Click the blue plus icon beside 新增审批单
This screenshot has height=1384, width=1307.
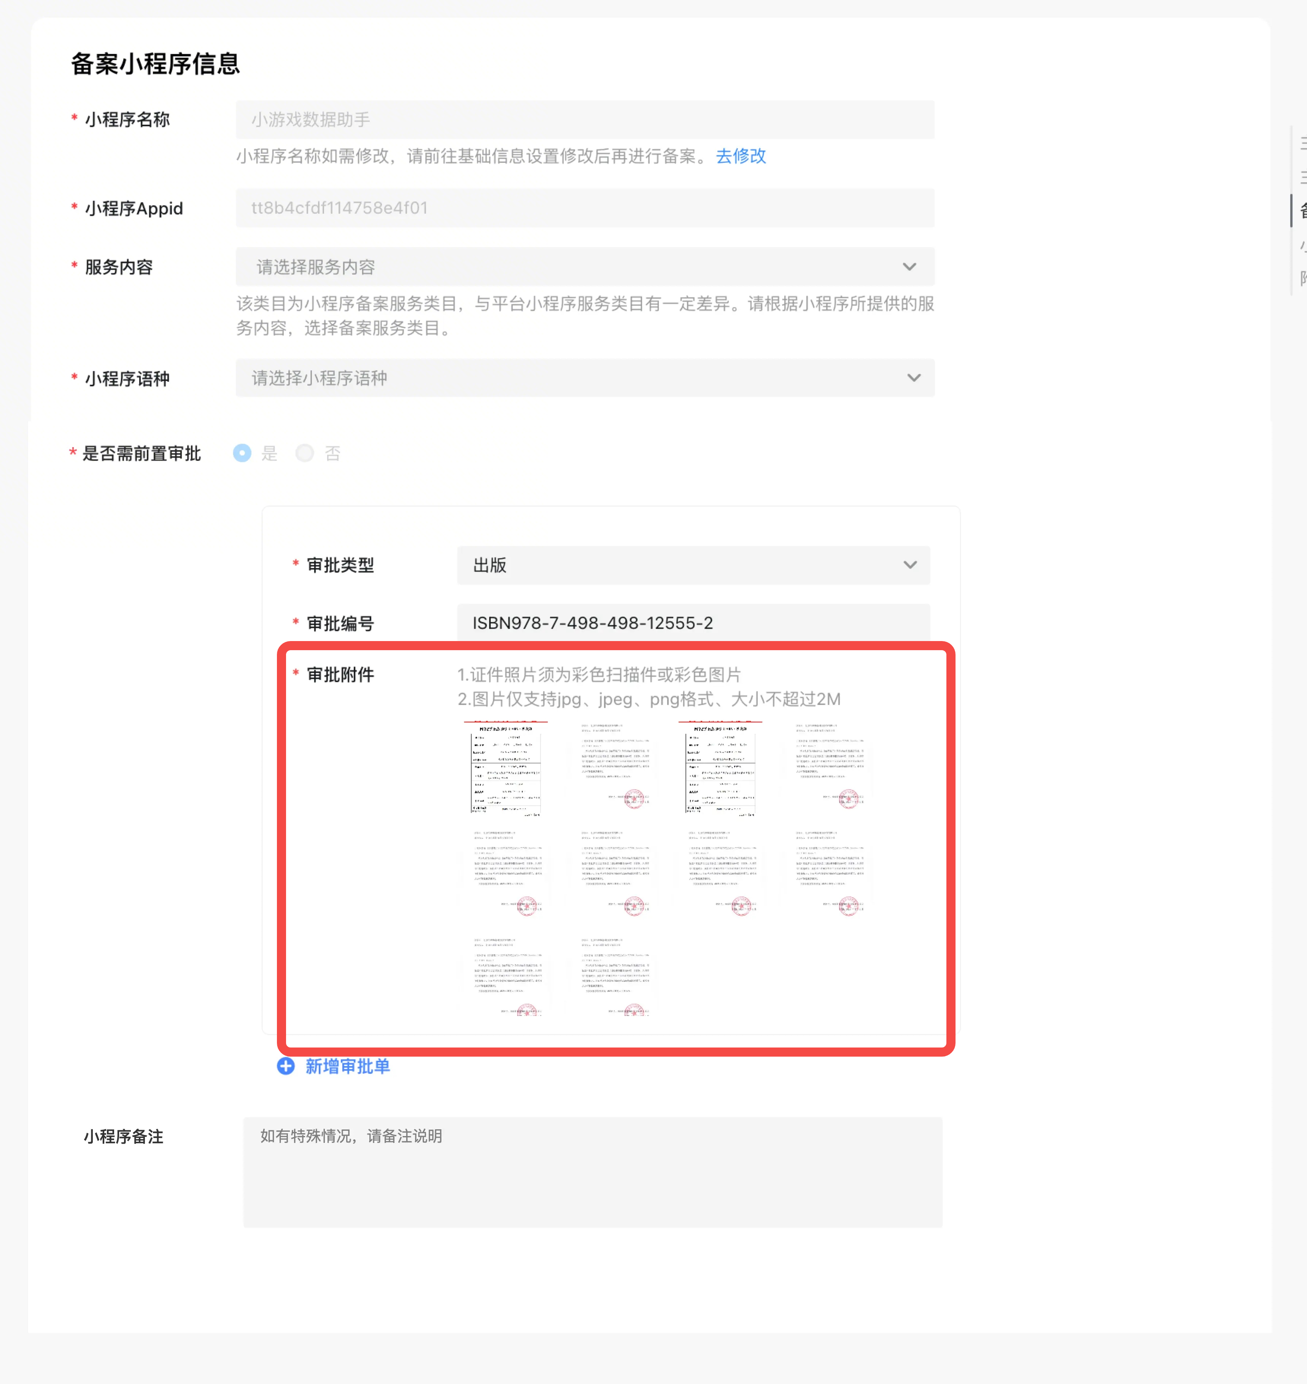click(286, 1066)
